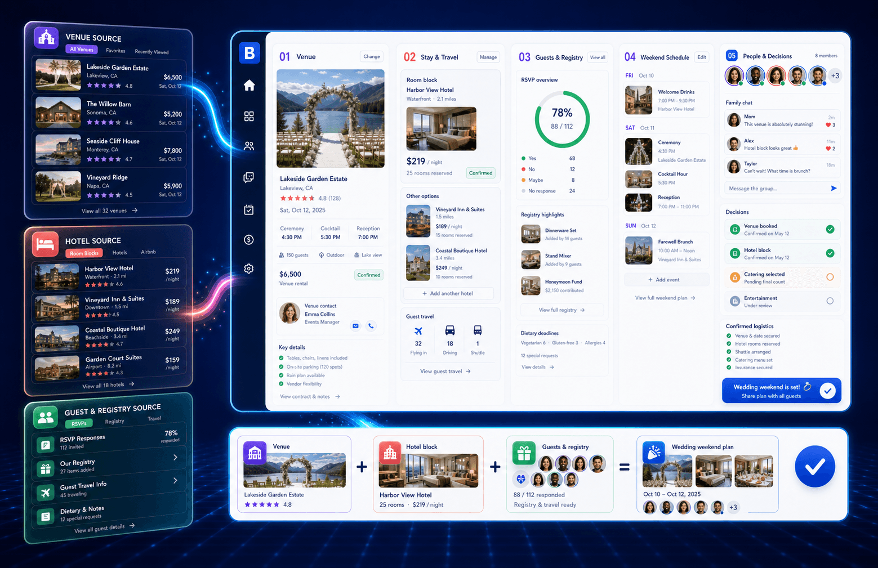
Task: Open the chat messages sidebar icon
Action: point(249,177)
